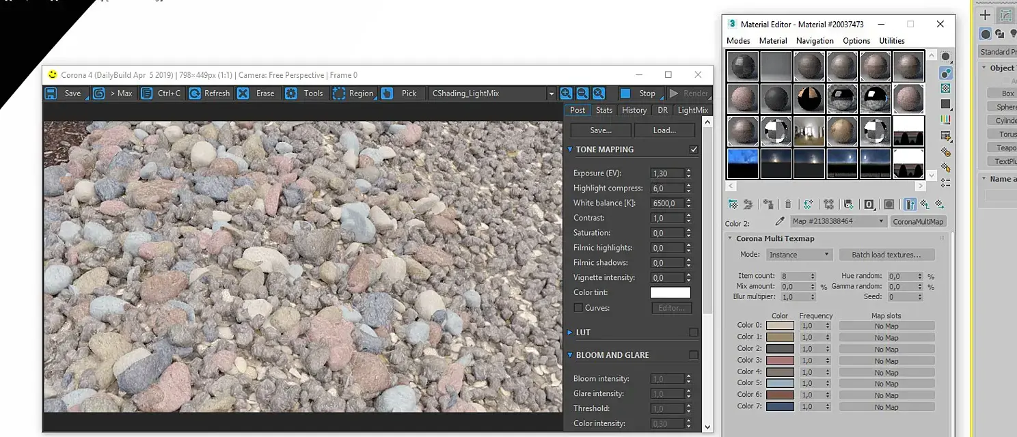Click the Exposure (EV) value field
The height and width of the screenshot is (437, 1017).
coord(666,173)
